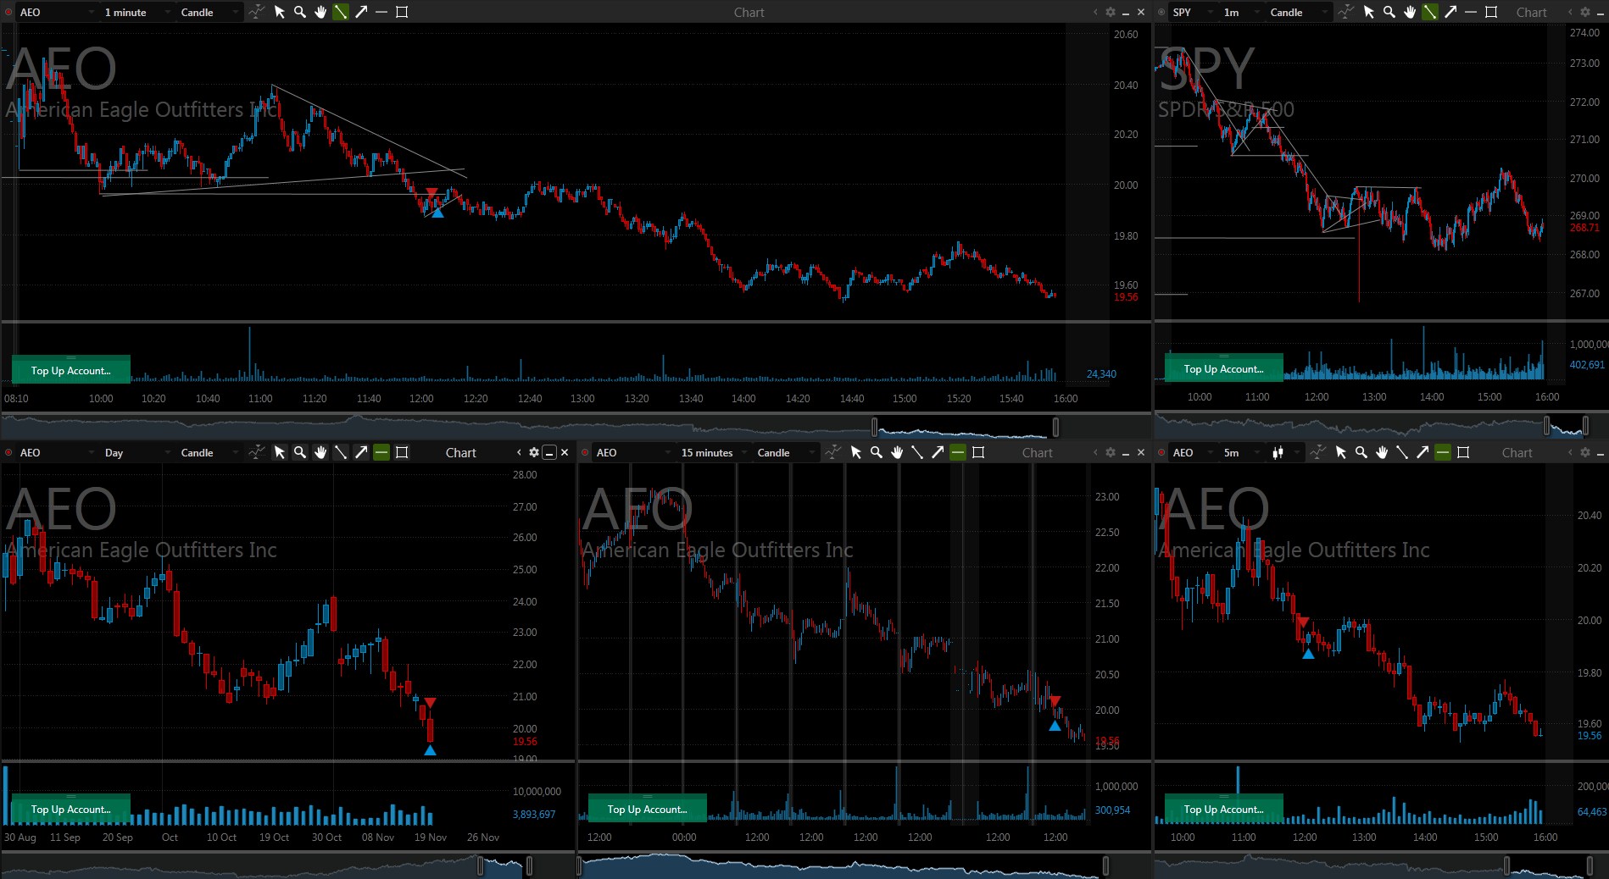Click left range handle of AEO 5m navigator
The width and height of the screenshot is (1609, 879).
pos(1507,865)
